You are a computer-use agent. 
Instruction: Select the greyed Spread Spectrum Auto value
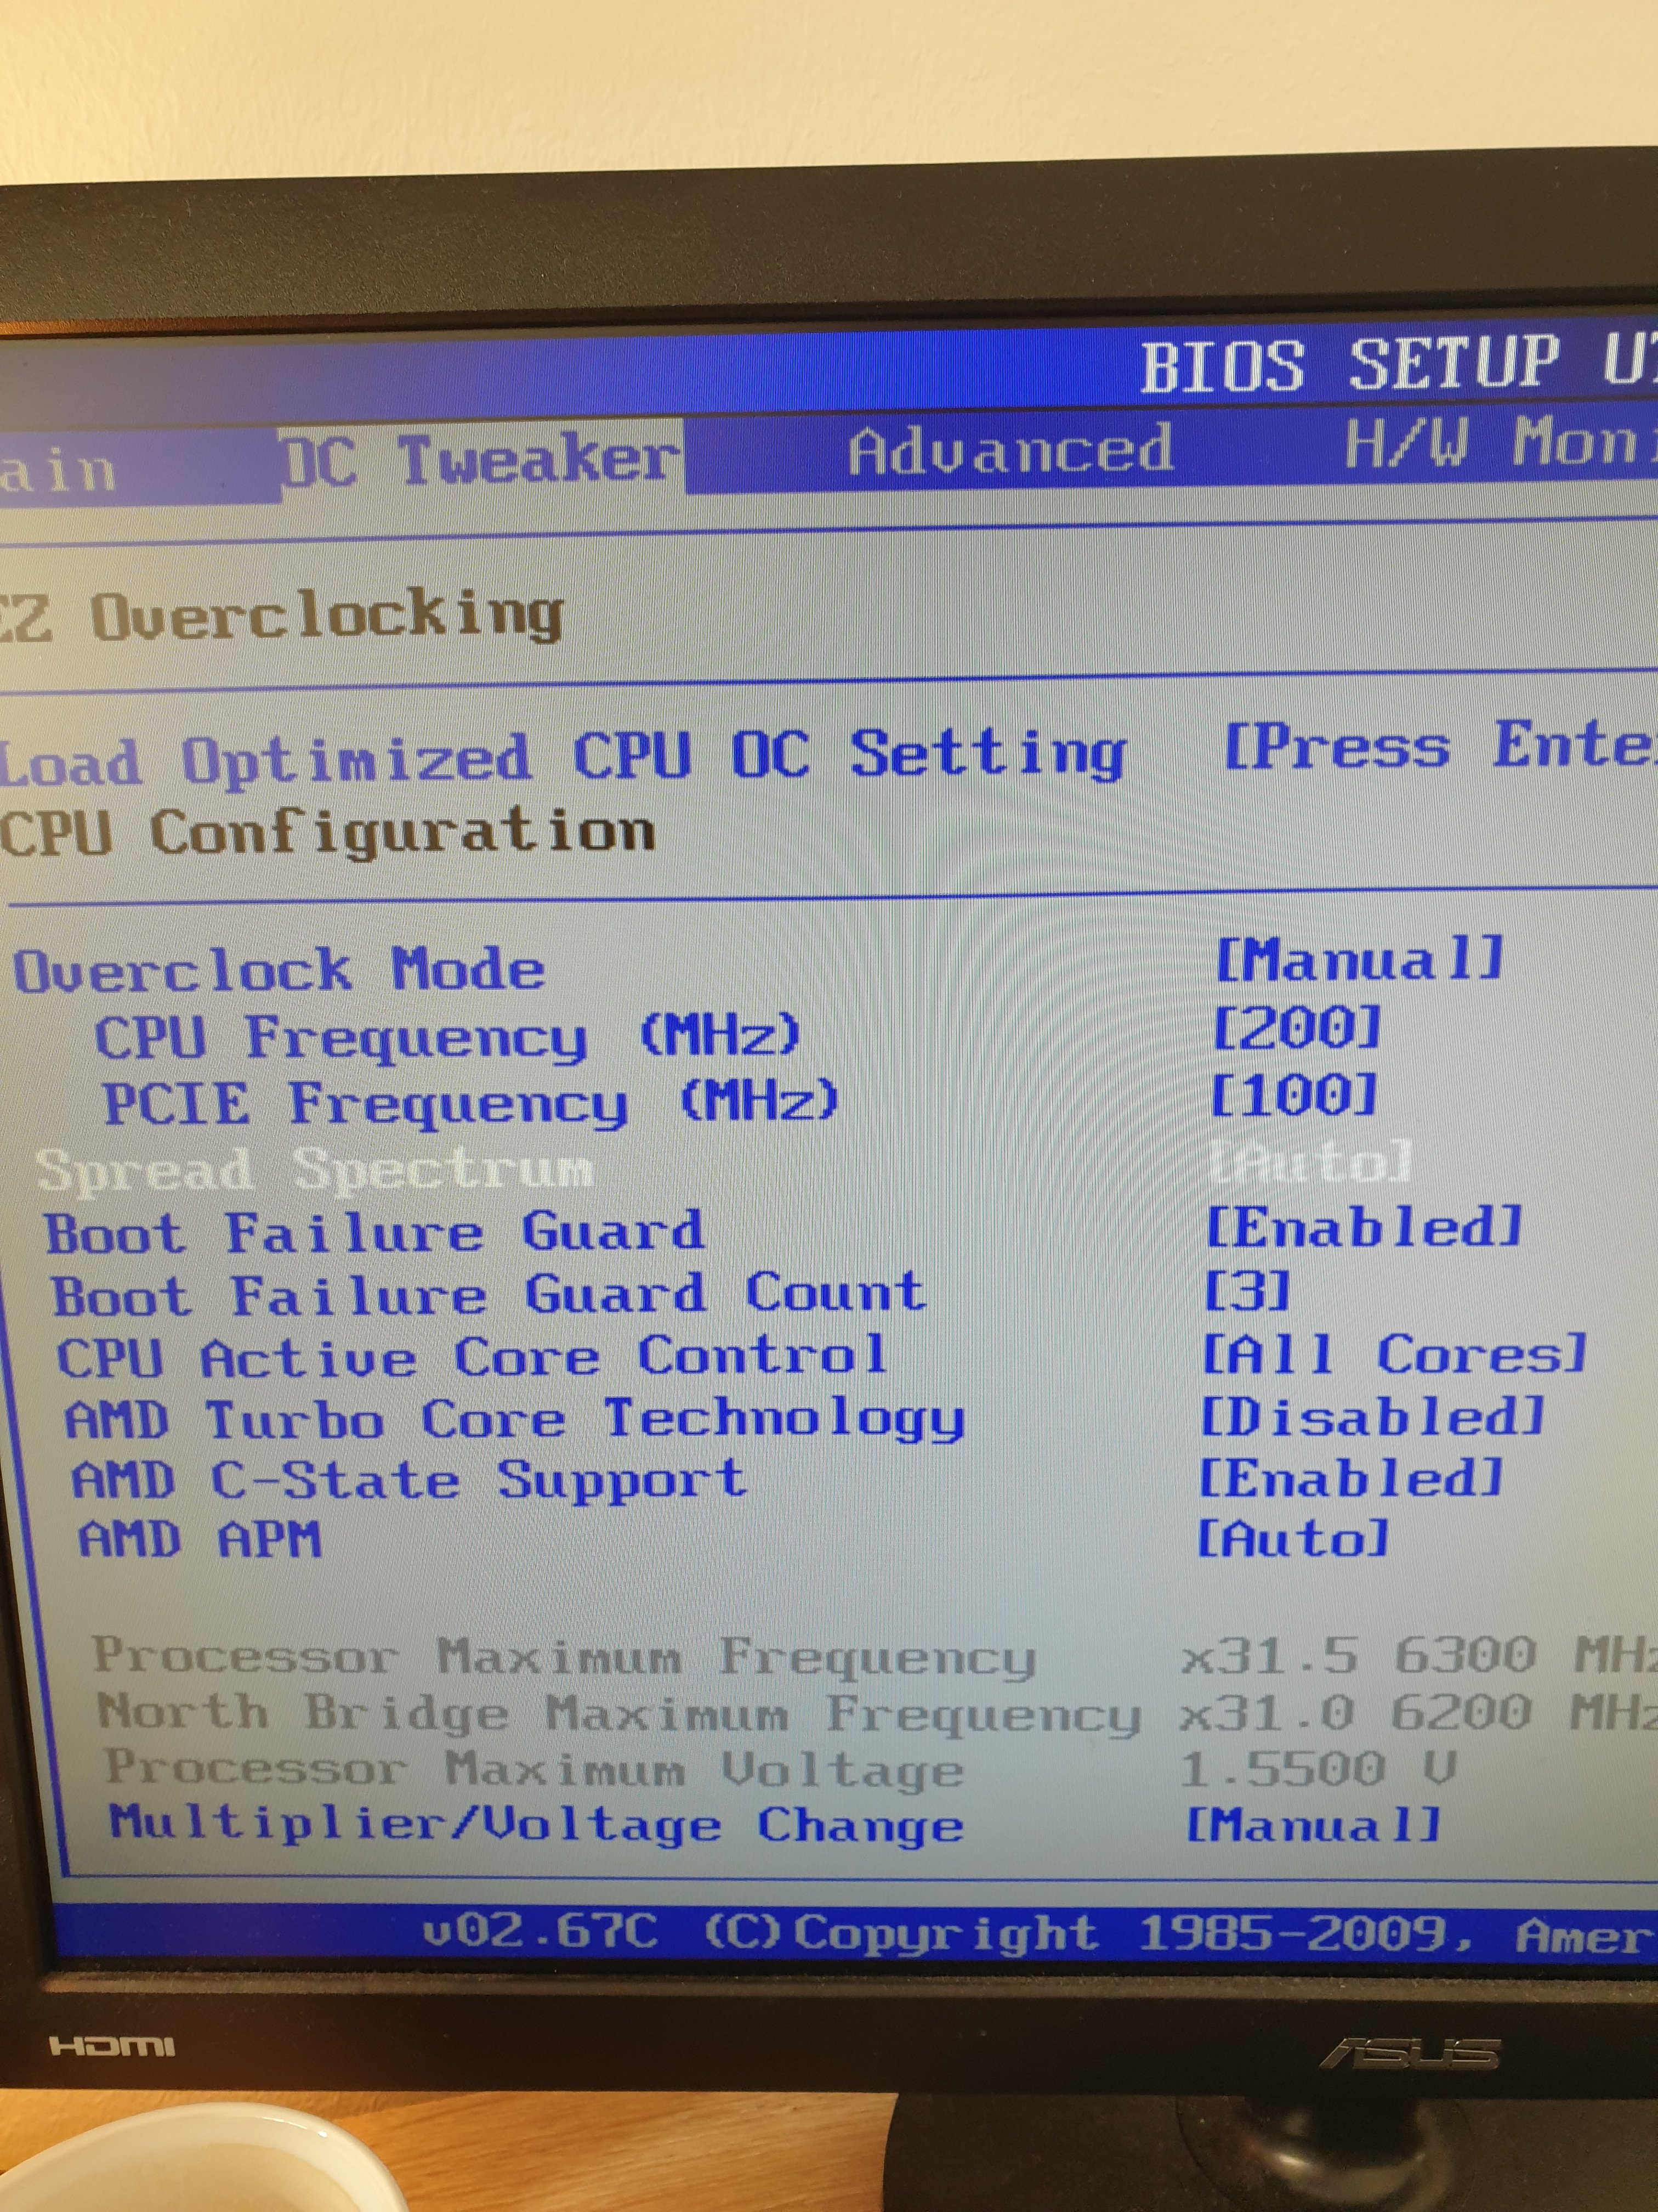pyautogui.click(x=1309, y=1162)
